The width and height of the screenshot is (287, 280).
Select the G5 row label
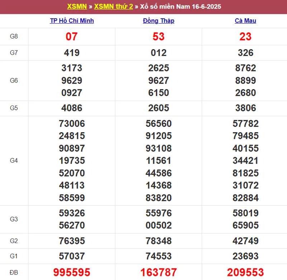(x=14, y=108)
